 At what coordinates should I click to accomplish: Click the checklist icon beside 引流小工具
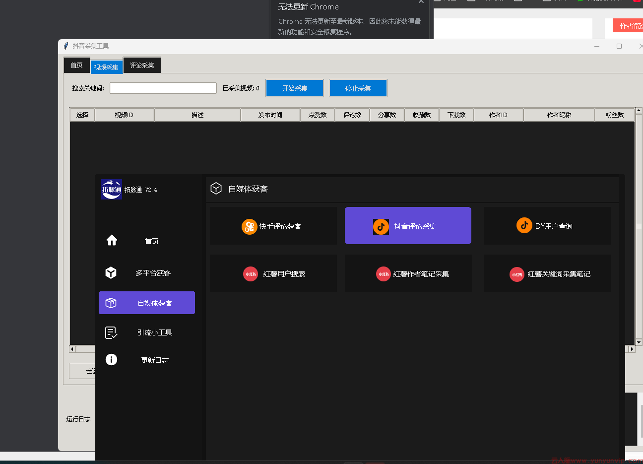pos(111,332)
